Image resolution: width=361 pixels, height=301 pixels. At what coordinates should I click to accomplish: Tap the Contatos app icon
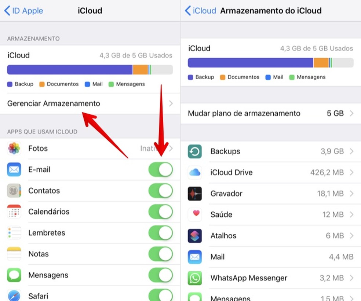coord(14,191)
